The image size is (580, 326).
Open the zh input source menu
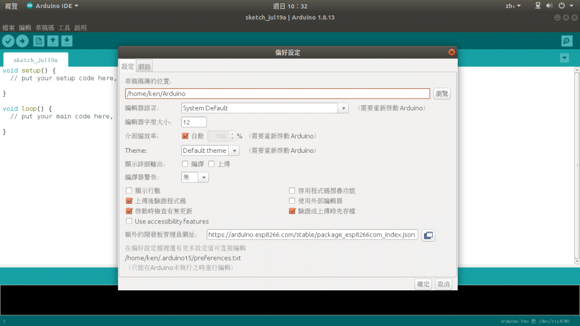tap(513, 6)
